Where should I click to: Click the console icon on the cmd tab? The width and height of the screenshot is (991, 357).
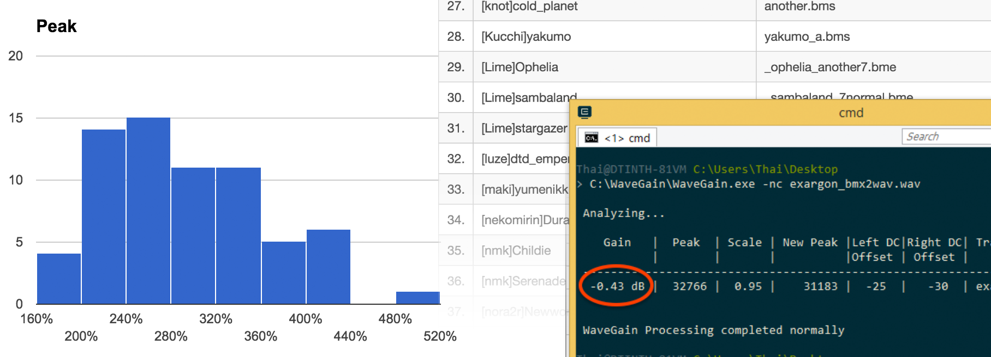[x=592, y=138]
